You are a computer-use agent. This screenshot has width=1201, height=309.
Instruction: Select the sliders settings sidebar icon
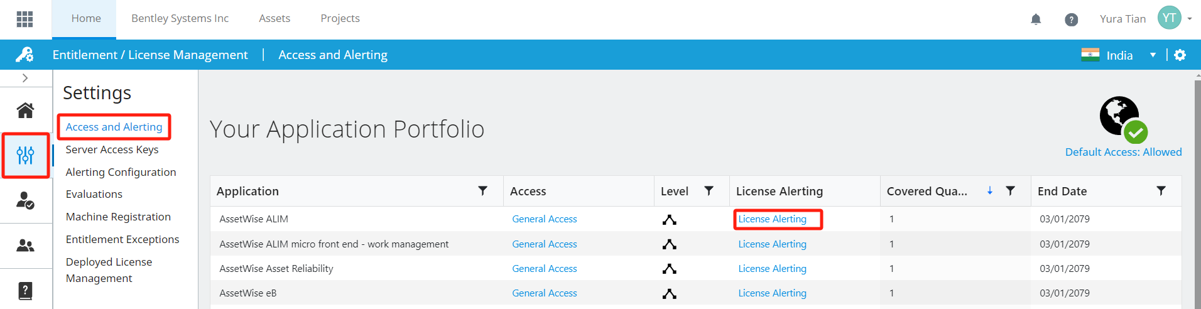click(25, 155)
